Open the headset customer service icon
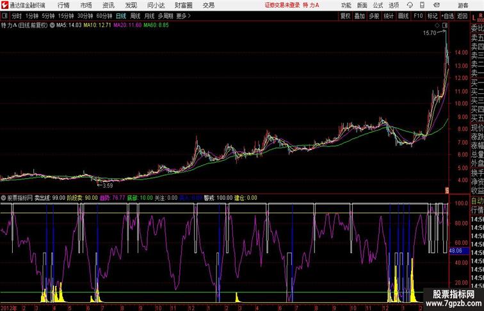The width and height of the screenshot is (484, 311). (x=410, y=5)
